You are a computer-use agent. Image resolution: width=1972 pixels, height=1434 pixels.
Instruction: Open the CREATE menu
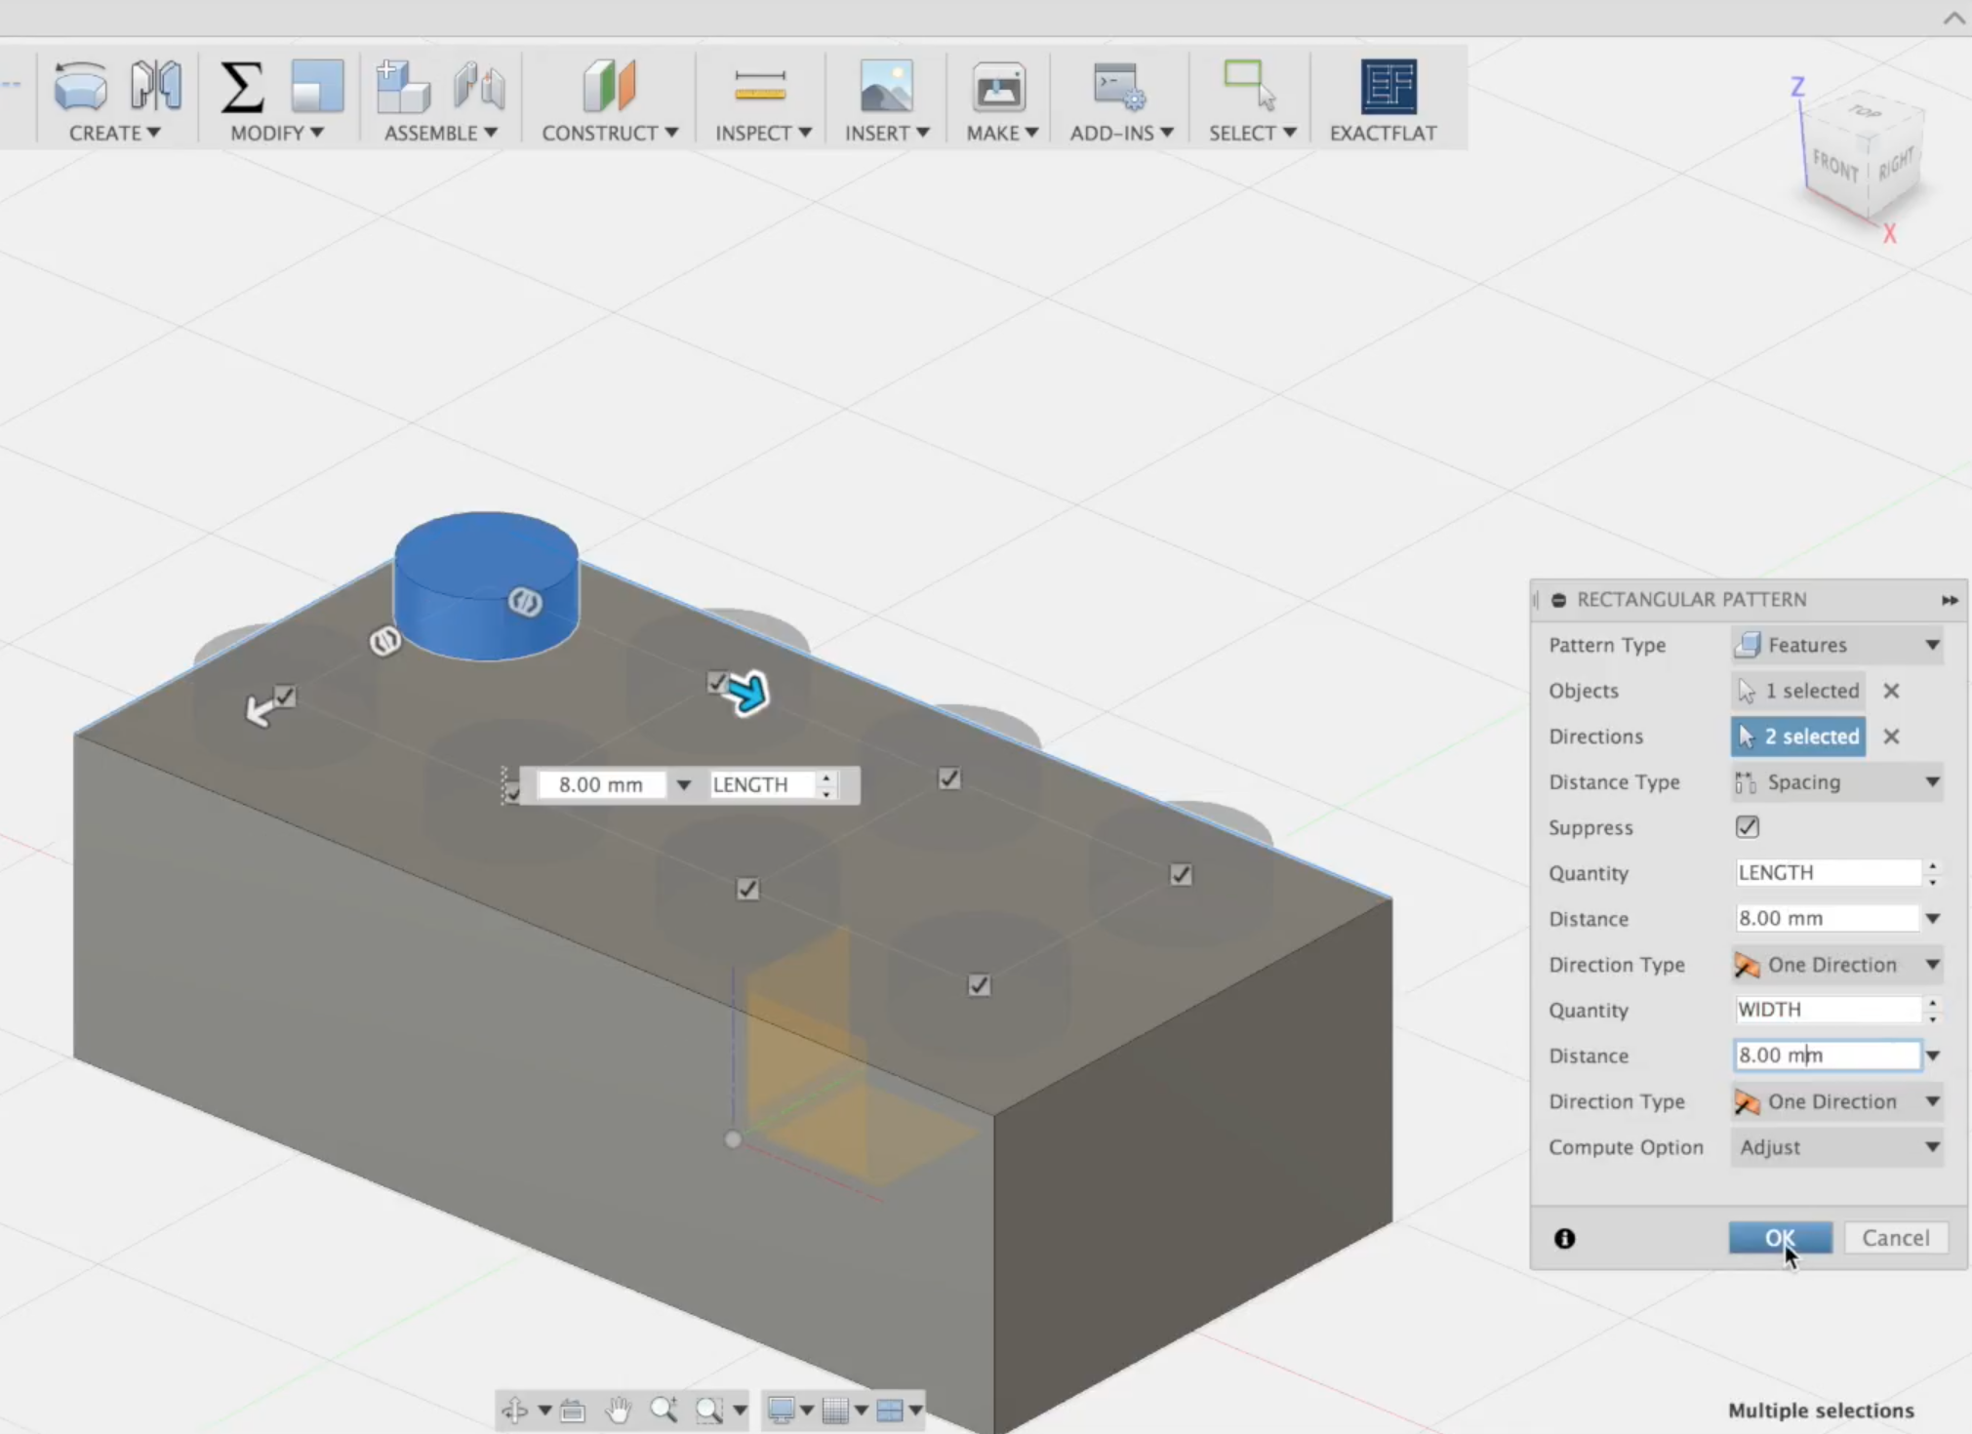click(x=114, y=133)
